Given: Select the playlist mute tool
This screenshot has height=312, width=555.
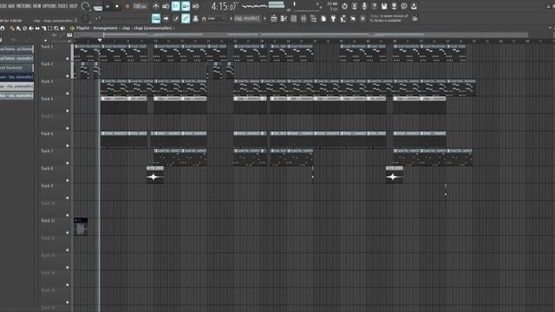Looking at the screenshot, I should coord(31,29).
